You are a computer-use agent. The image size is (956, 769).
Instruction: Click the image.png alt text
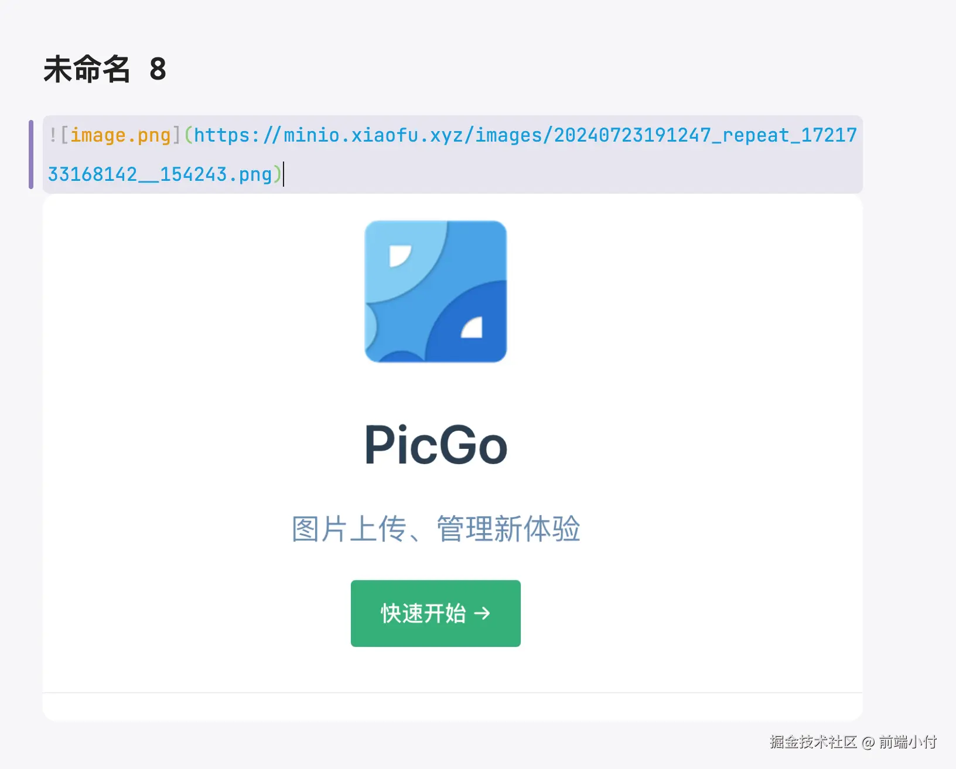click(121, 136)
